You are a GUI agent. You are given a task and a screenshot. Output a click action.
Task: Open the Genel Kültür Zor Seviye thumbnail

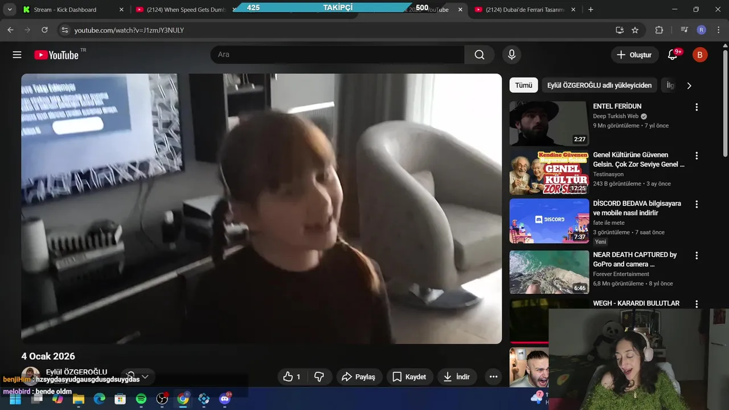click(549, 172)
